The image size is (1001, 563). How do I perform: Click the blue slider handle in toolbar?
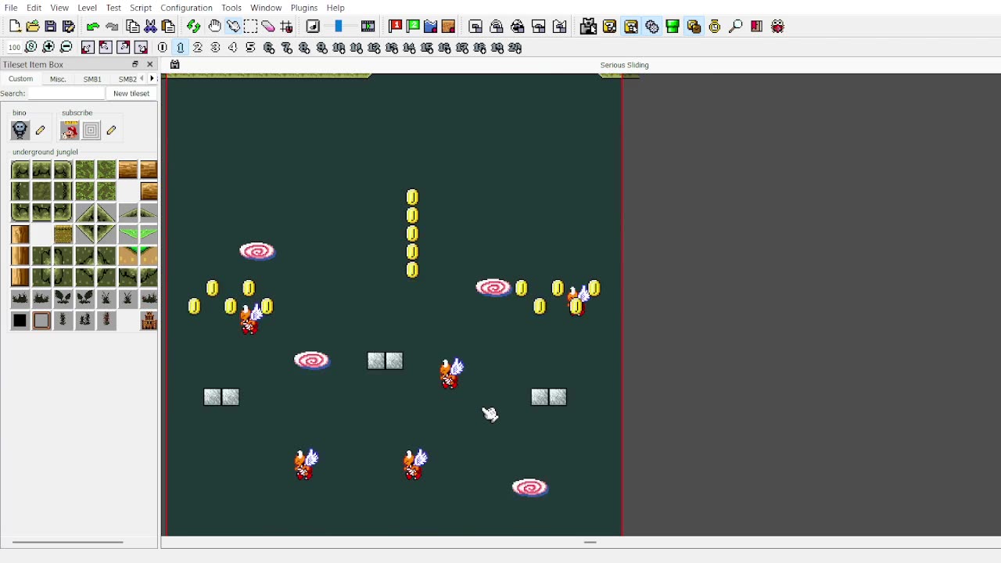point(339,27)
